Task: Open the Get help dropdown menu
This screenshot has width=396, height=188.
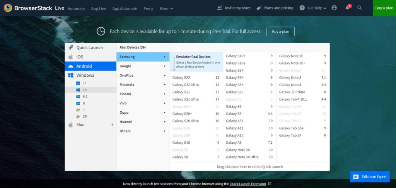Action: (317, 8)
